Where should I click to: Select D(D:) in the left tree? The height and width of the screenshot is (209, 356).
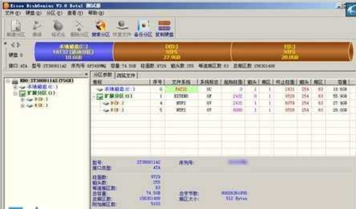[41, 100]
